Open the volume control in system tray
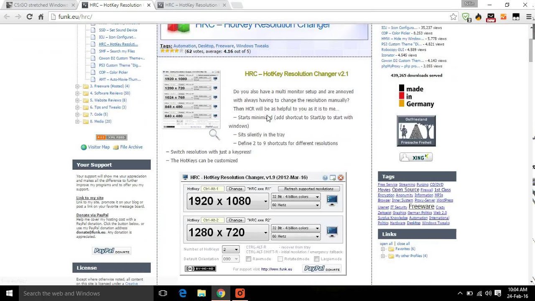535x301 pixels. pyautogui.click(x=488, y=293)
